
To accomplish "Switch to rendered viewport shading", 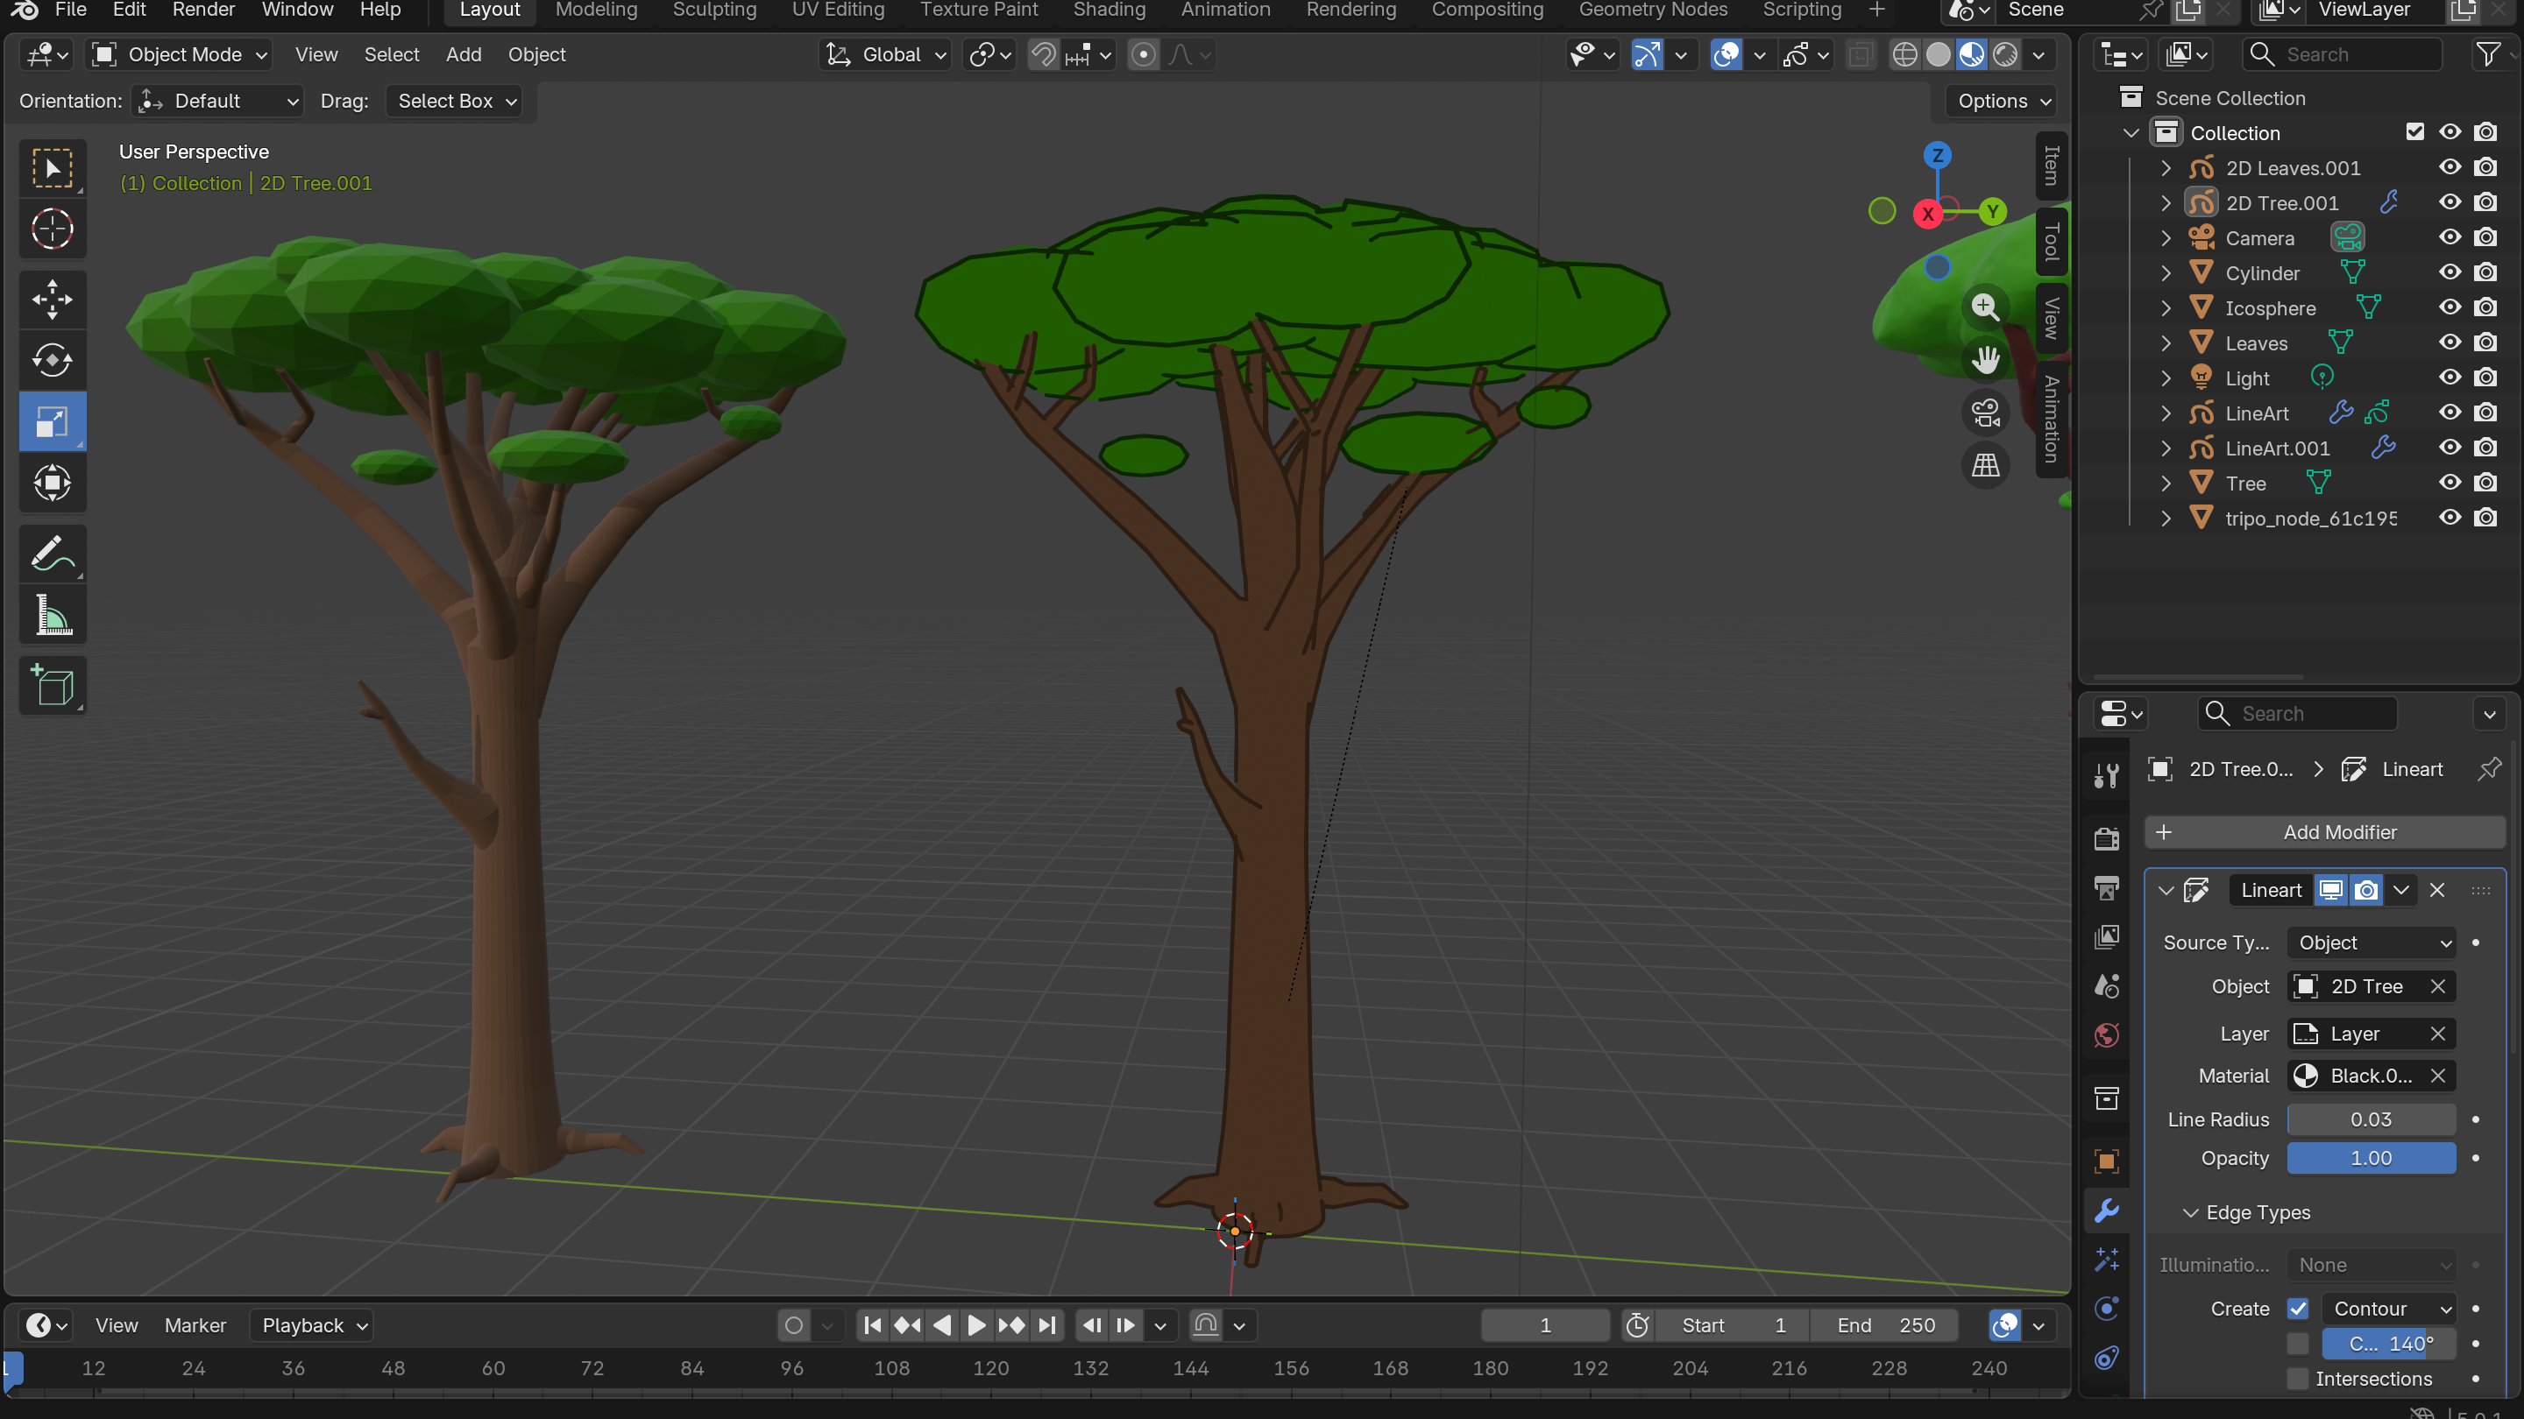I will coord(2006,55).
